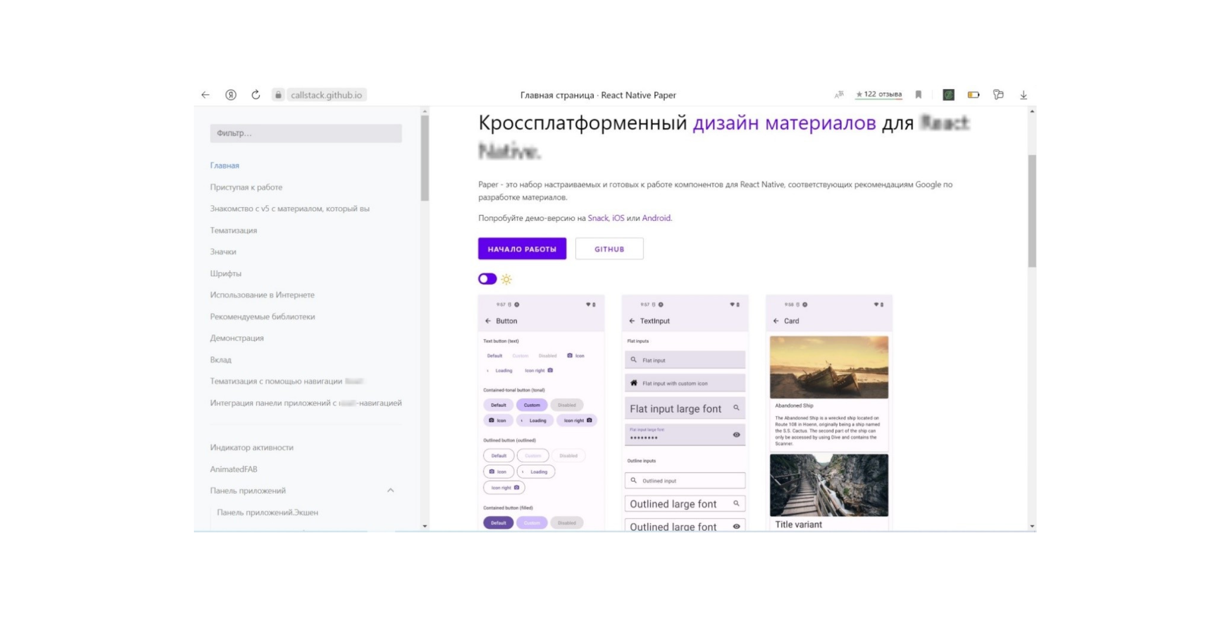Open Знакомство с v5 с материалом sidebar item
Image resolution: width=1230 pixels, height=618 pixels.
pos(290,208)
